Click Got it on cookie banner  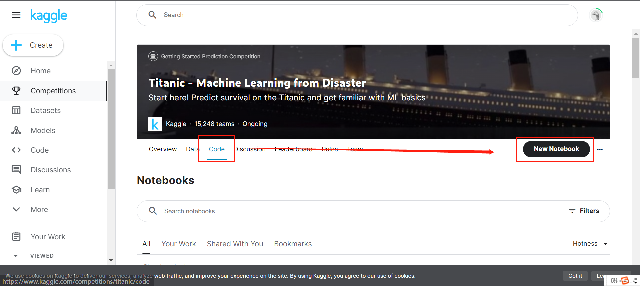pyautogui.click(x=575, y=276)
